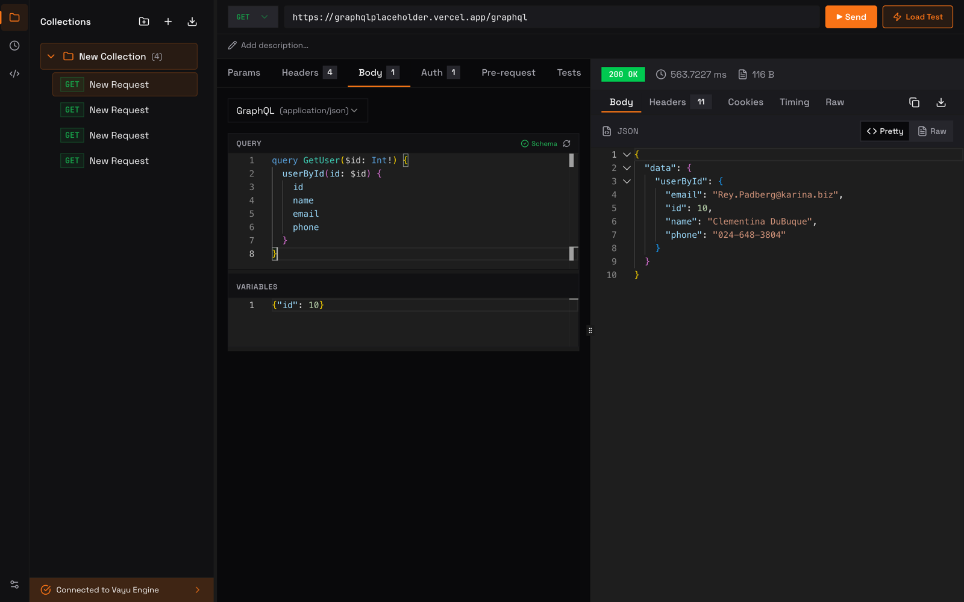Open the code snippet sidebar icon
This screenshot has width=964, height=602.
tap(14, 73)
